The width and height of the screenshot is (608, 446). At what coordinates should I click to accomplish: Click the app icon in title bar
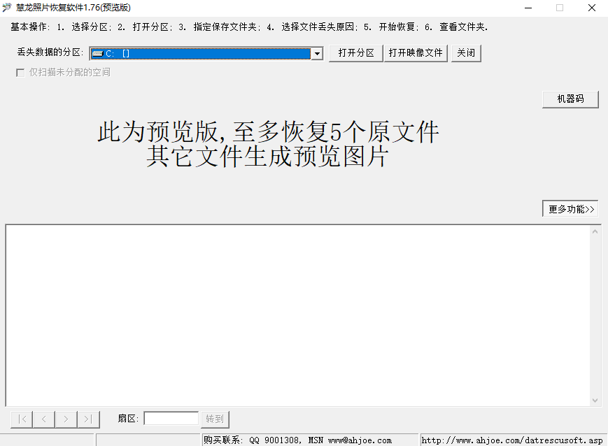[x=7, y=8]
